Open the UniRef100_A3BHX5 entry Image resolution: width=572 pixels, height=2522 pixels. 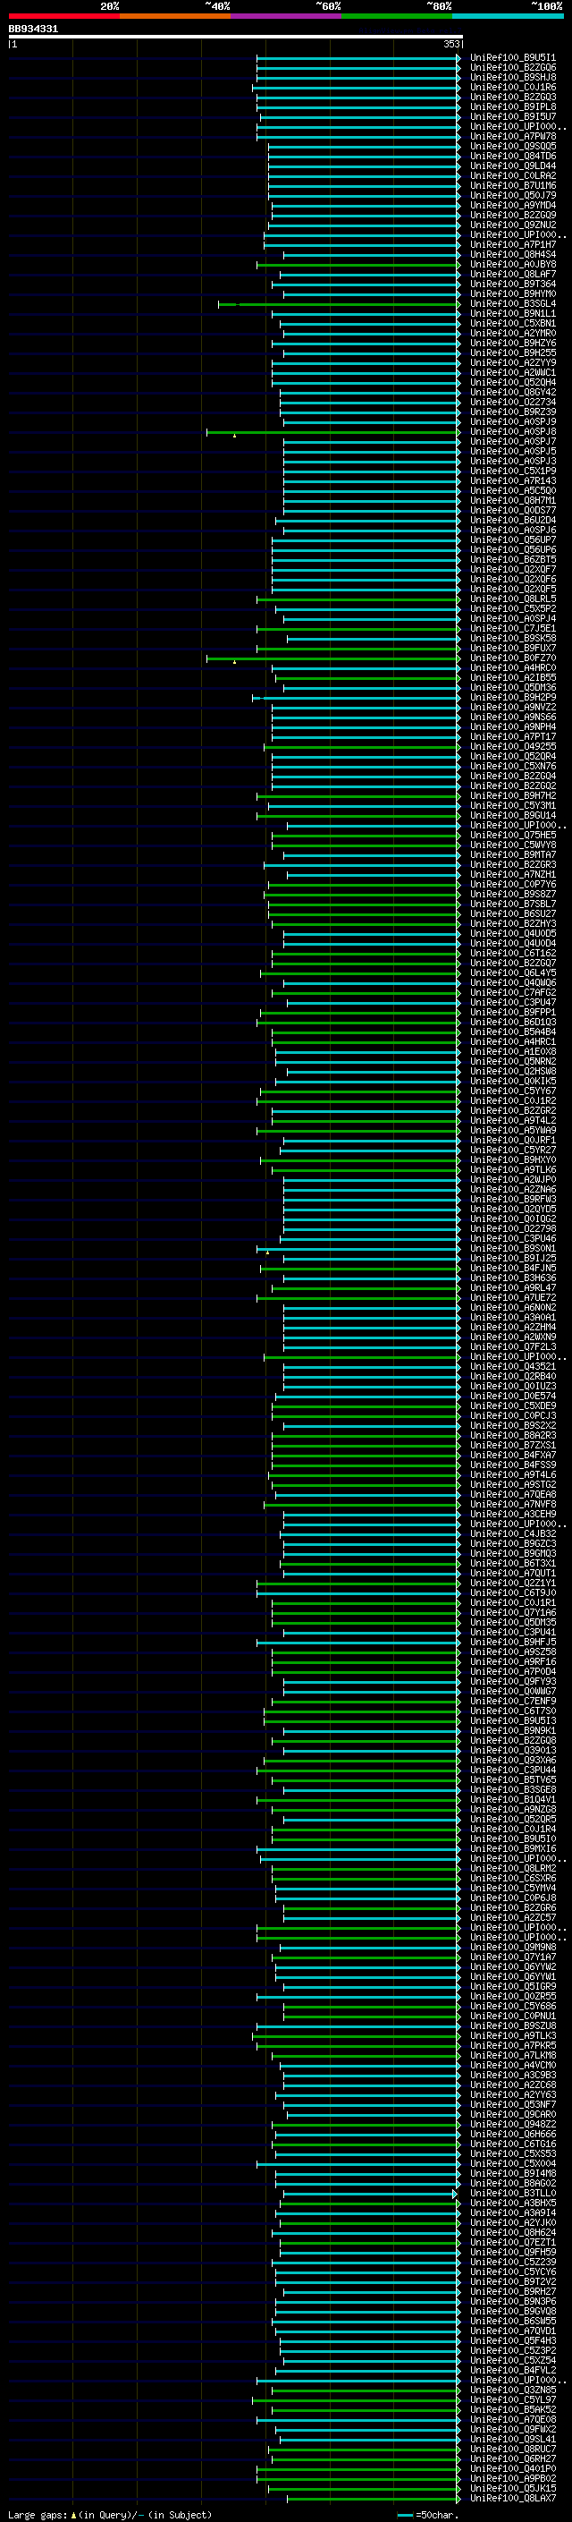click(x=512, y=2203)
